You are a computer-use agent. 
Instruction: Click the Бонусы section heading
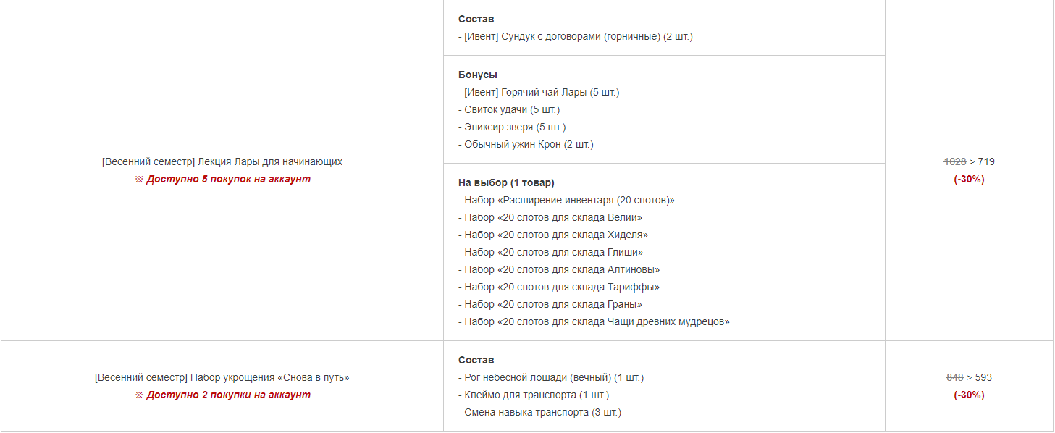coord(478,75)
